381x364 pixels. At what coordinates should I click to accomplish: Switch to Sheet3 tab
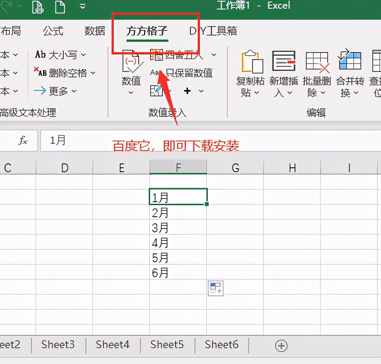coord(58,345)
